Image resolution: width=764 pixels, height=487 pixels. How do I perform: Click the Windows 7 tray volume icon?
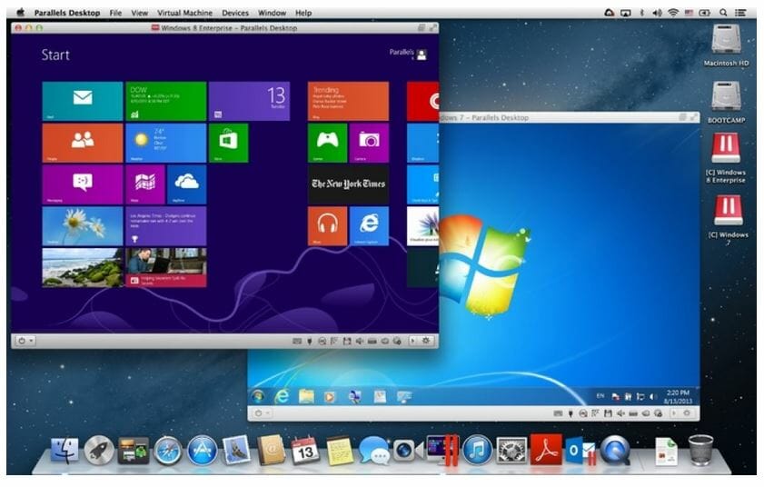click(x=653, y=397)
